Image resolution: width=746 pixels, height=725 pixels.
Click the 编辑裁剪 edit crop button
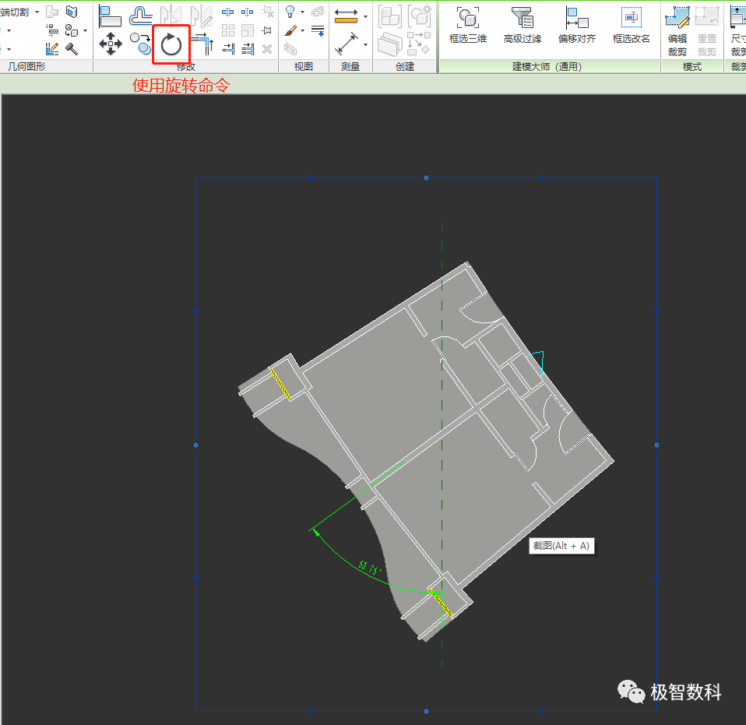click(x=677, y=31)
